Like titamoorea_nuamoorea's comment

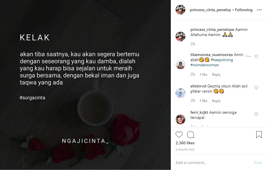(x=256, y=56)
